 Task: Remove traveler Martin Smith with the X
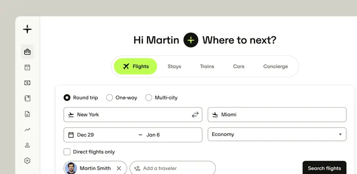point(119,168)
